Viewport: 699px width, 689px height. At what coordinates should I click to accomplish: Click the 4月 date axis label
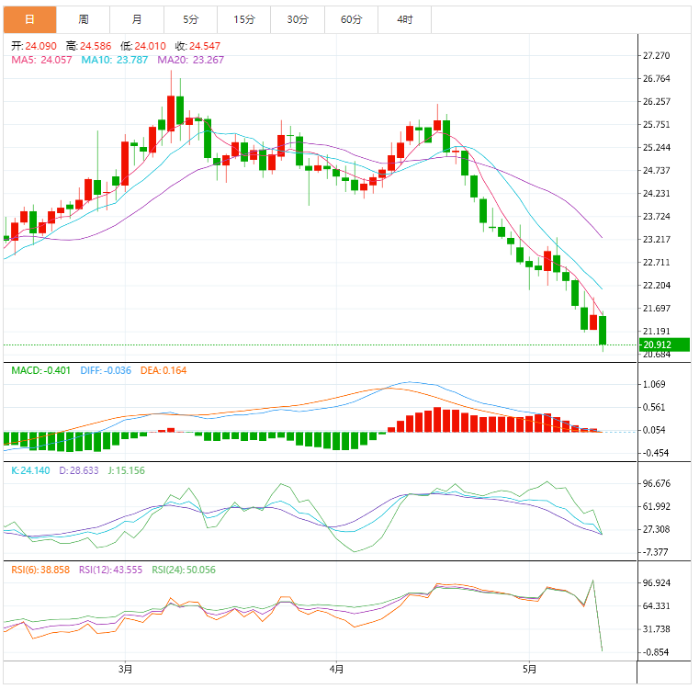click(x=336, y=670)
